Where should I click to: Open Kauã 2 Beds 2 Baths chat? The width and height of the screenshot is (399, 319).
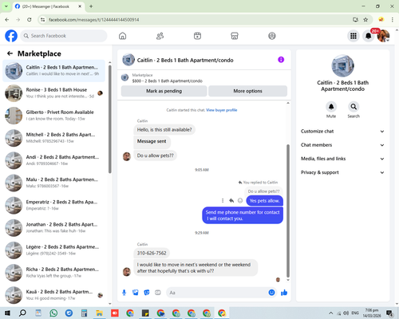(53, 295)
